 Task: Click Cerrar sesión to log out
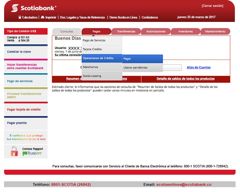pos(212,6)
